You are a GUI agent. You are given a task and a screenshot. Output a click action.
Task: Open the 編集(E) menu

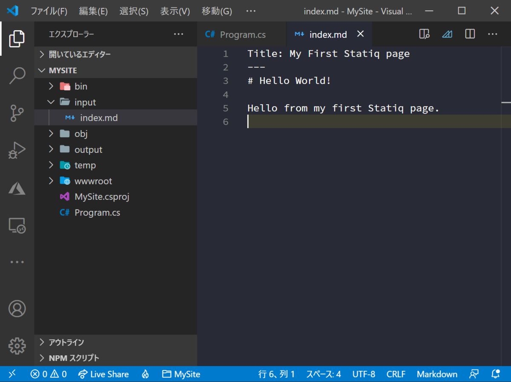93,11
